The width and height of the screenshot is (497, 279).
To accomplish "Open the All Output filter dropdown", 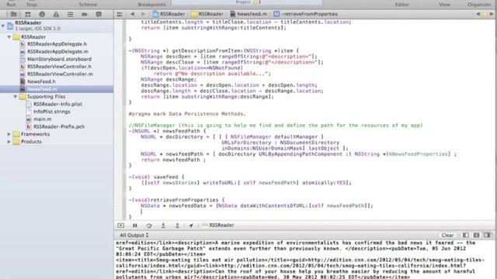I will point(134,236).
